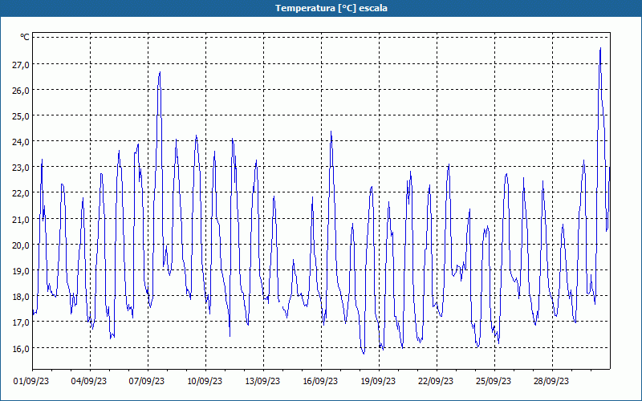Click the 25/09/23 date label

point(494,381)
